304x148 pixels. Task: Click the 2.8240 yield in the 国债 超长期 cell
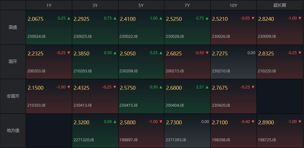pos(266,19)
